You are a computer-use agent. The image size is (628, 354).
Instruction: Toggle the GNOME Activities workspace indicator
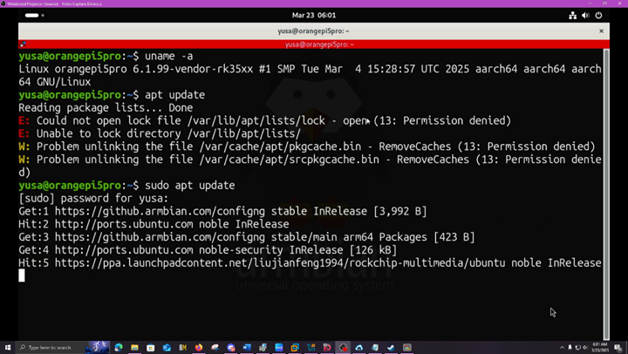(x=33, y=15)
